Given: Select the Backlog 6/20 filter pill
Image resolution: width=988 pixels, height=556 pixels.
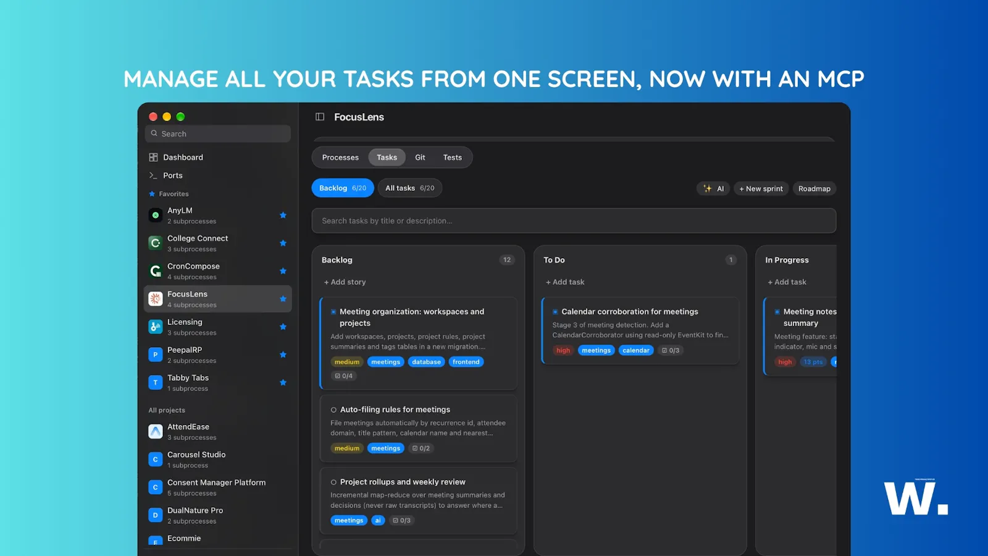Looking at the screenshot, I should coord(343,188).
